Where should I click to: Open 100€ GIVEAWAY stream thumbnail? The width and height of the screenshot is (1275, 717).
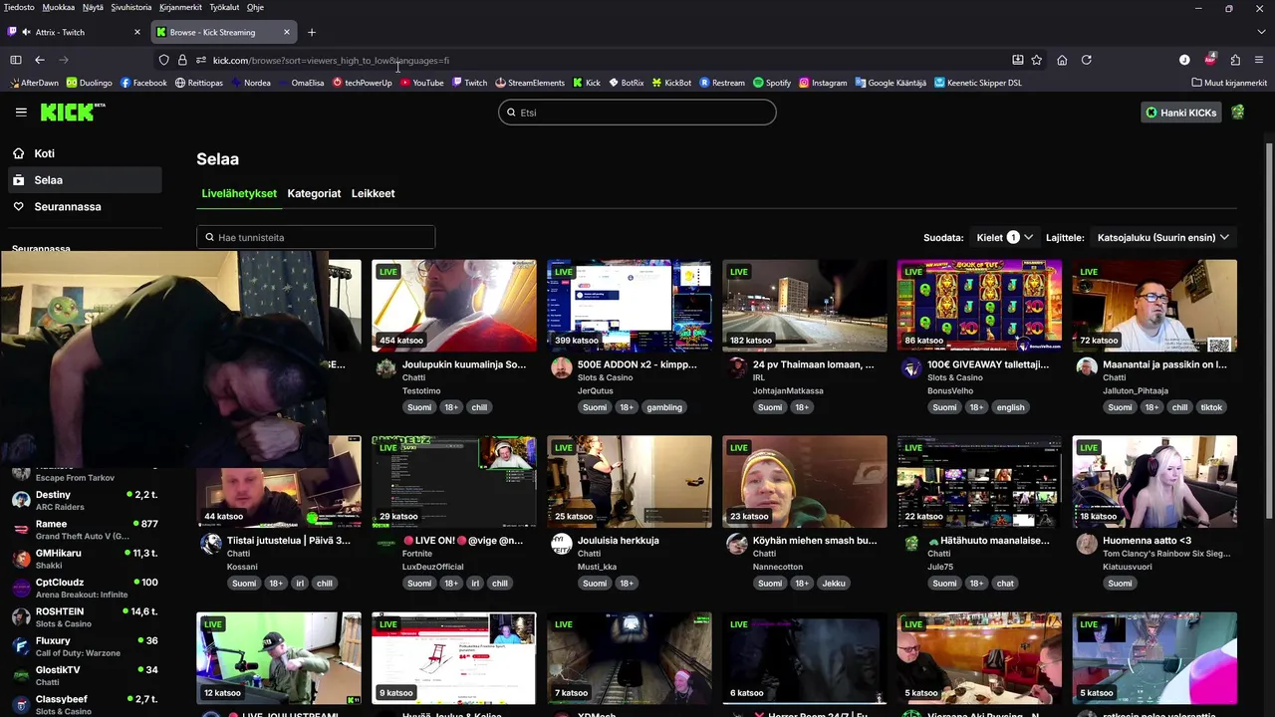[x=980, y=306]
